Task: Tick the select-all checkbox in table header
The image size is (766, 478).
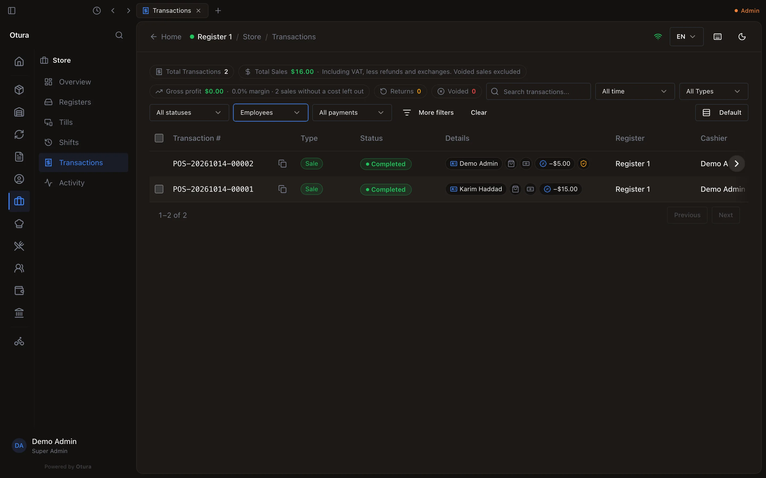Action: 159,138
